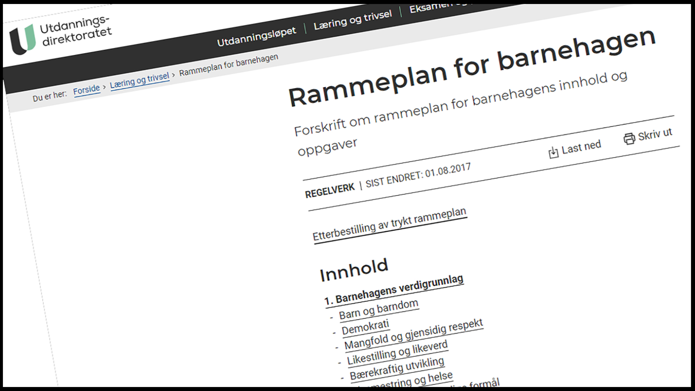Open Bærekraftig utvikling link

397,369
